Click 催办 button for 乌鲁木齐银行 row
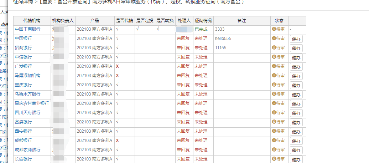The width and height of the screenshot is (369, 163). 296,95
